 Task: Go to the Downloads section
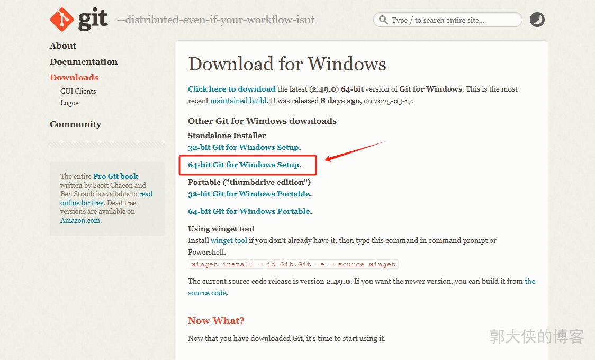coord(74,77)
